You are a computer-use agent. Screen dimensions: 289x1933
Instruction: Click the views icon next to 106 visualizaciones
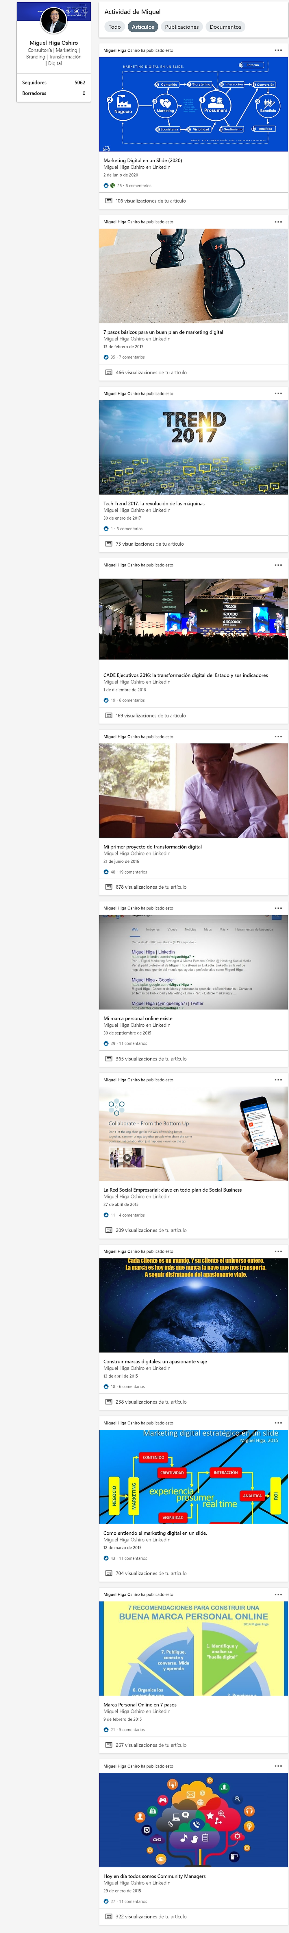point(109,201)
